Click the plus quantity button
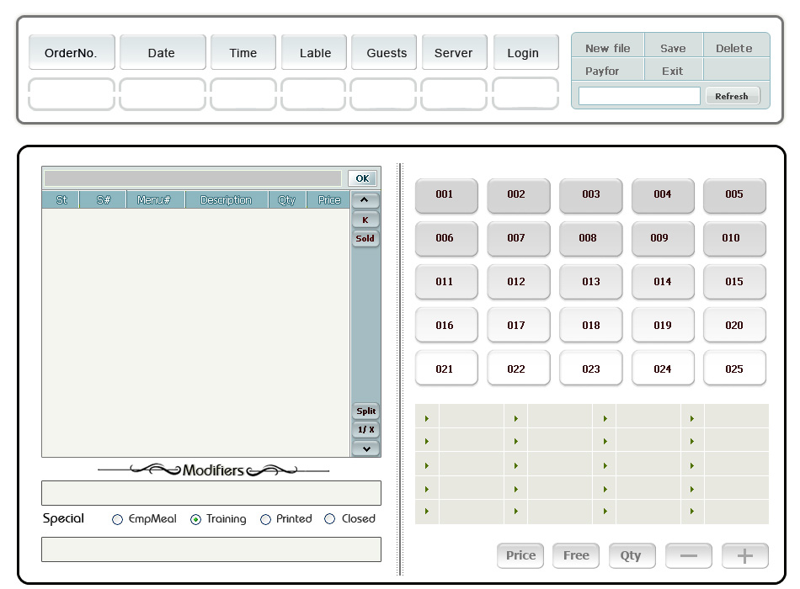The width and height of the screenshot is (800, 589). coord(744,555)
